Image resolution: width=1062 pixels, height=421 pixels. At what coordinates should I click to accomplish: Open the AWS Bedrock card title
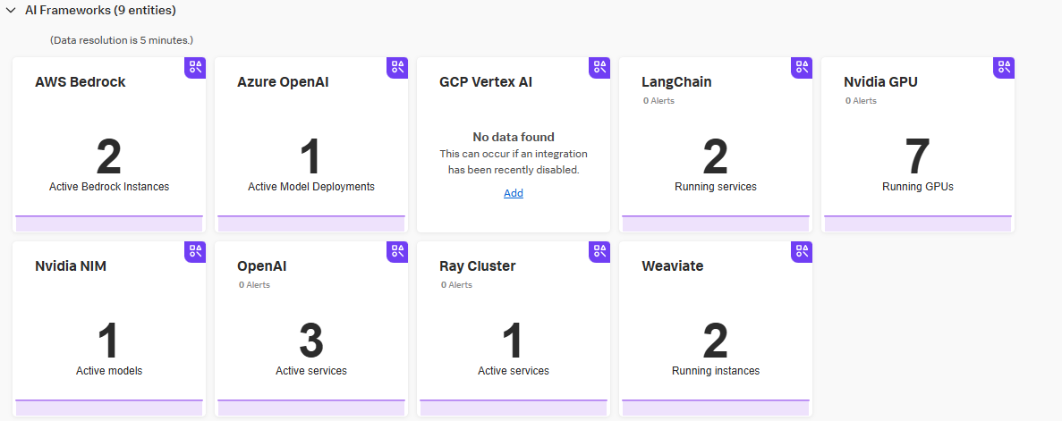[81, 82]
